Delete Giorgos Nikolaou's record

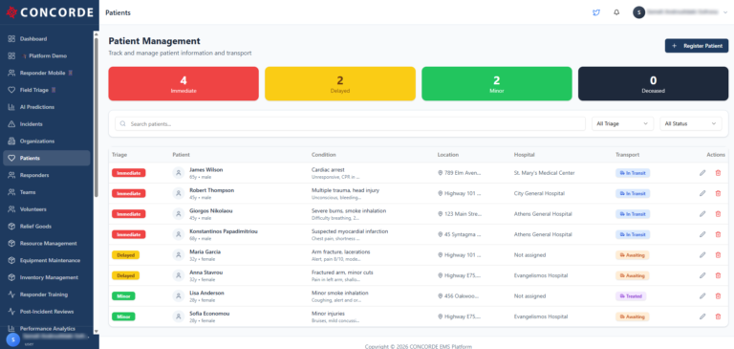click(718, 214)
